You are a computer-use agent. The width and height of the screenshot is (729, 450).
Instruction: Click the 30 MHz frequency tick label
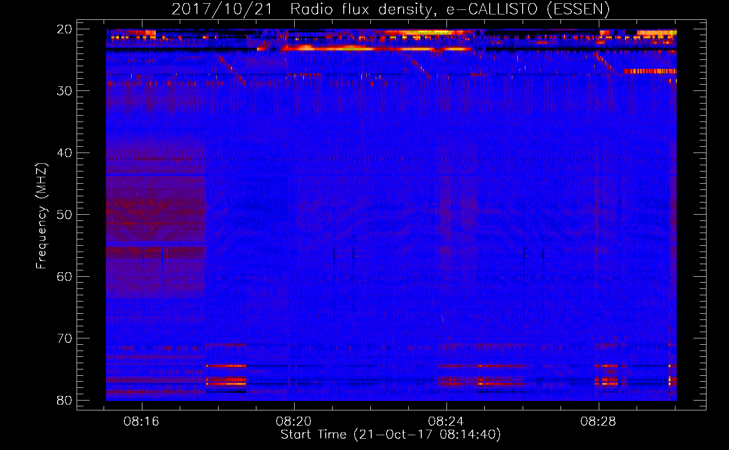pyautogui.click(x=64, y=91)
